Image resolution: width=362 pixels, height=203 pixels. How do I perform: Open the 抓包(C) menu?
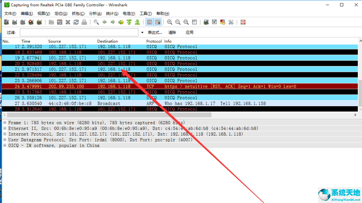[78, 14]
